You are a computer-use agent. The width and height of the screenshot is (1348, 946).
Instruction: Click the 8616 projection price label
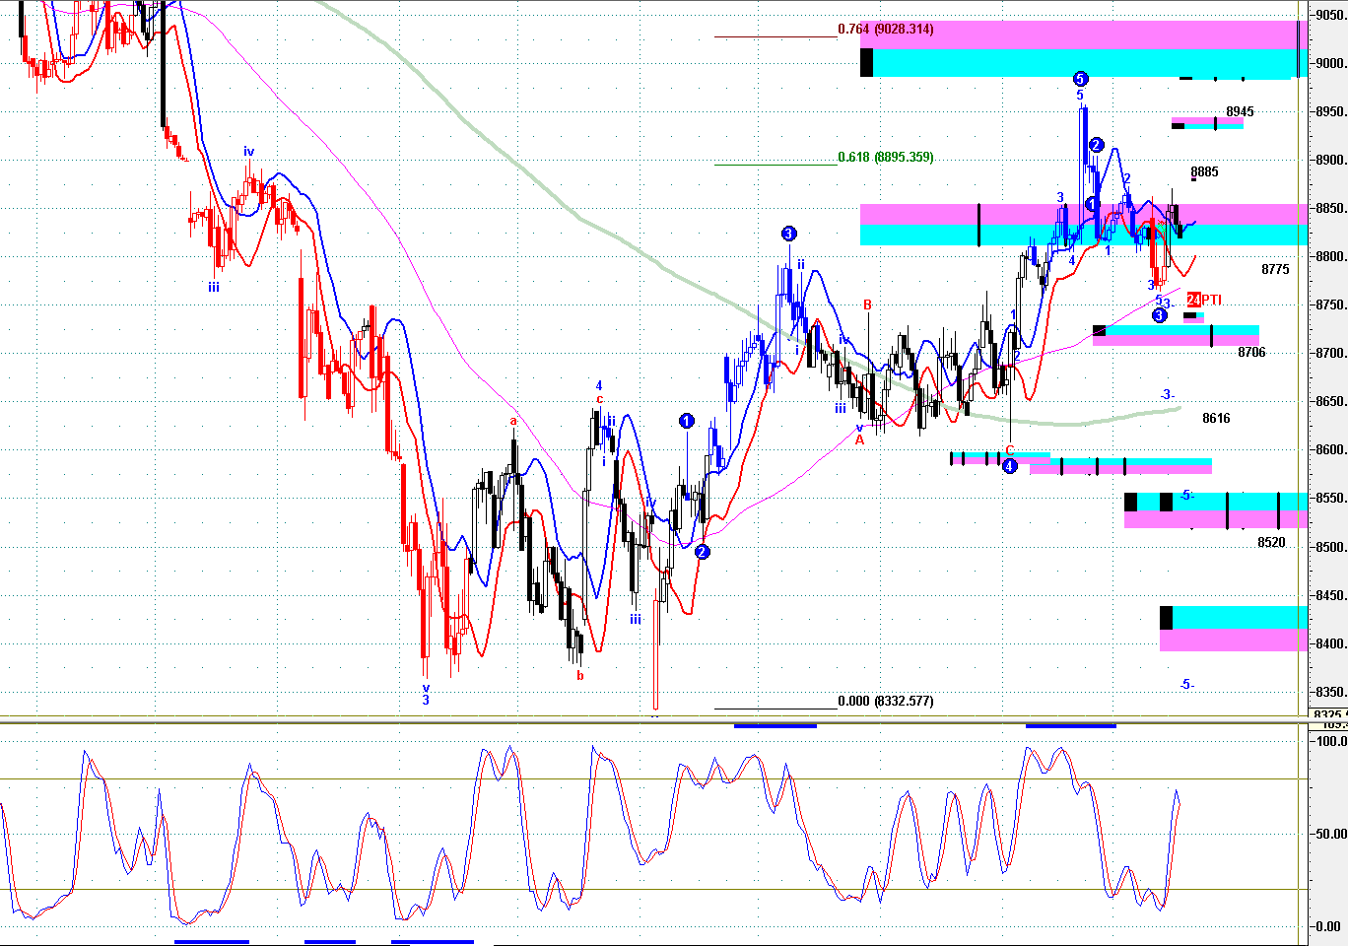1216,419
